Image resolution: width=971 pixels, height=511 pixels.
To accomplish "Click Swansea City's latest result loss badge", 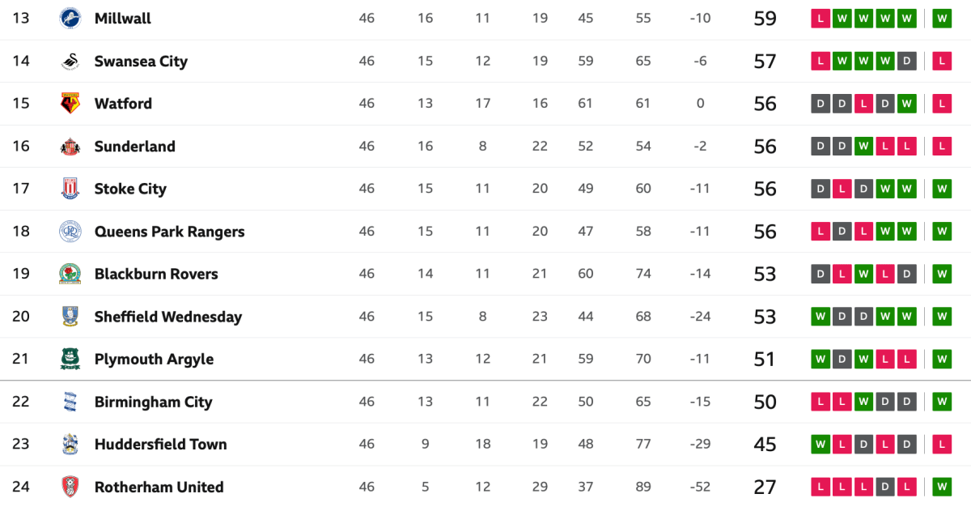I will point(941,61).
